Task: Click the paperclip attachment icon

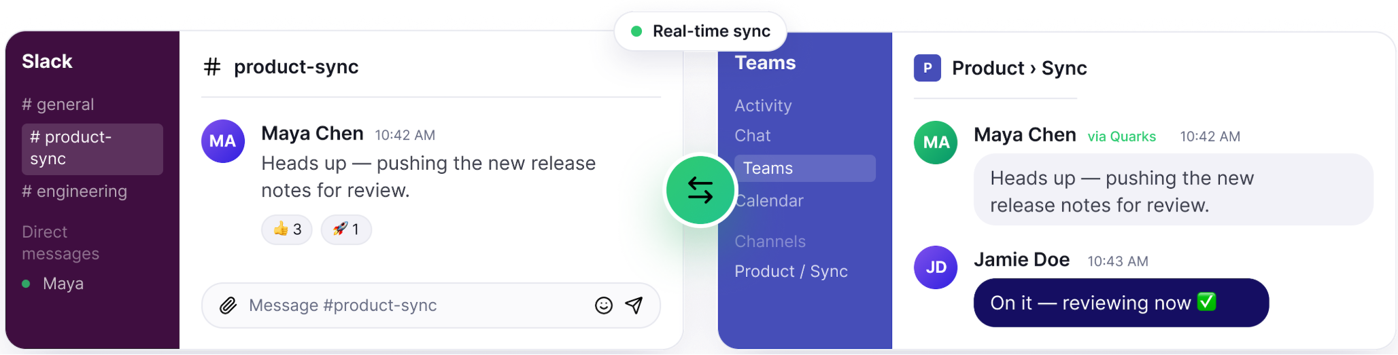Action: [228, 305]
